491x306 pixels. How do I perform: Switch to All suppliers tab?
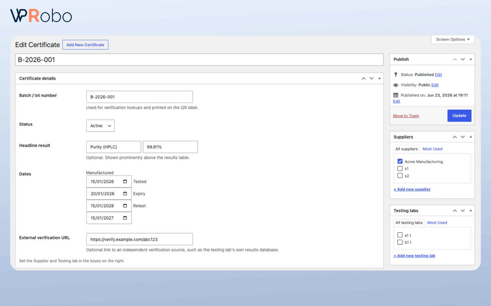coord(407,149)
